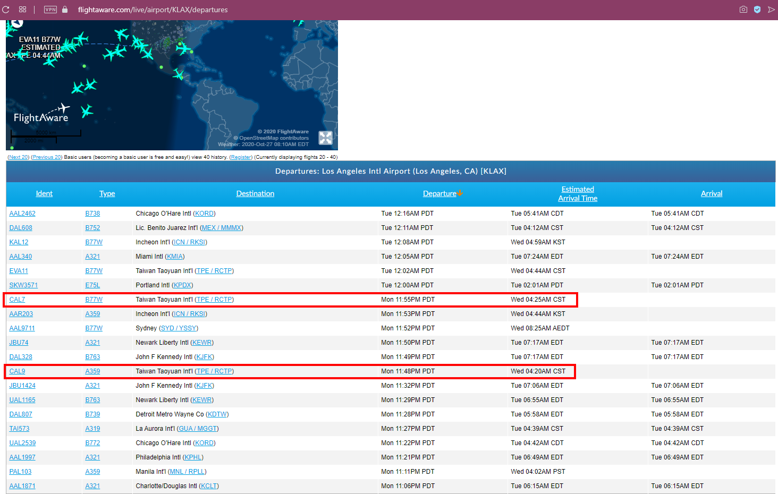This screenshot has height=494, width=778.
Task: Sort by Estimated Arrival Time column
Action: point(578,193)
